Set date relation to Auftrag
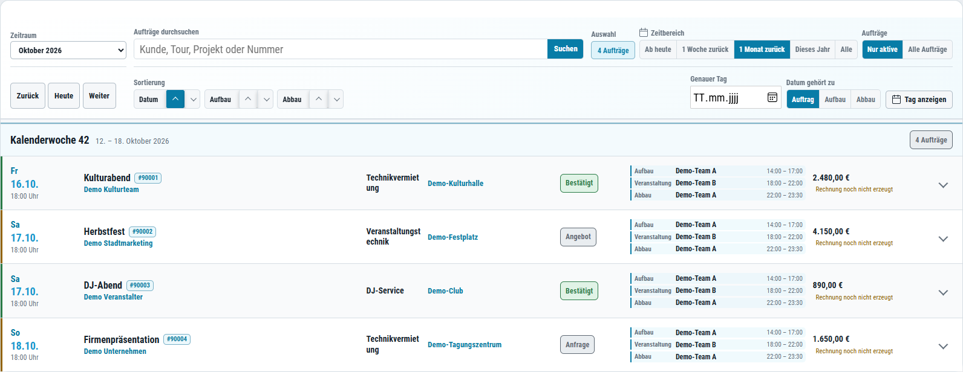This screenshot has height=372, width=963. pos(803,100)
